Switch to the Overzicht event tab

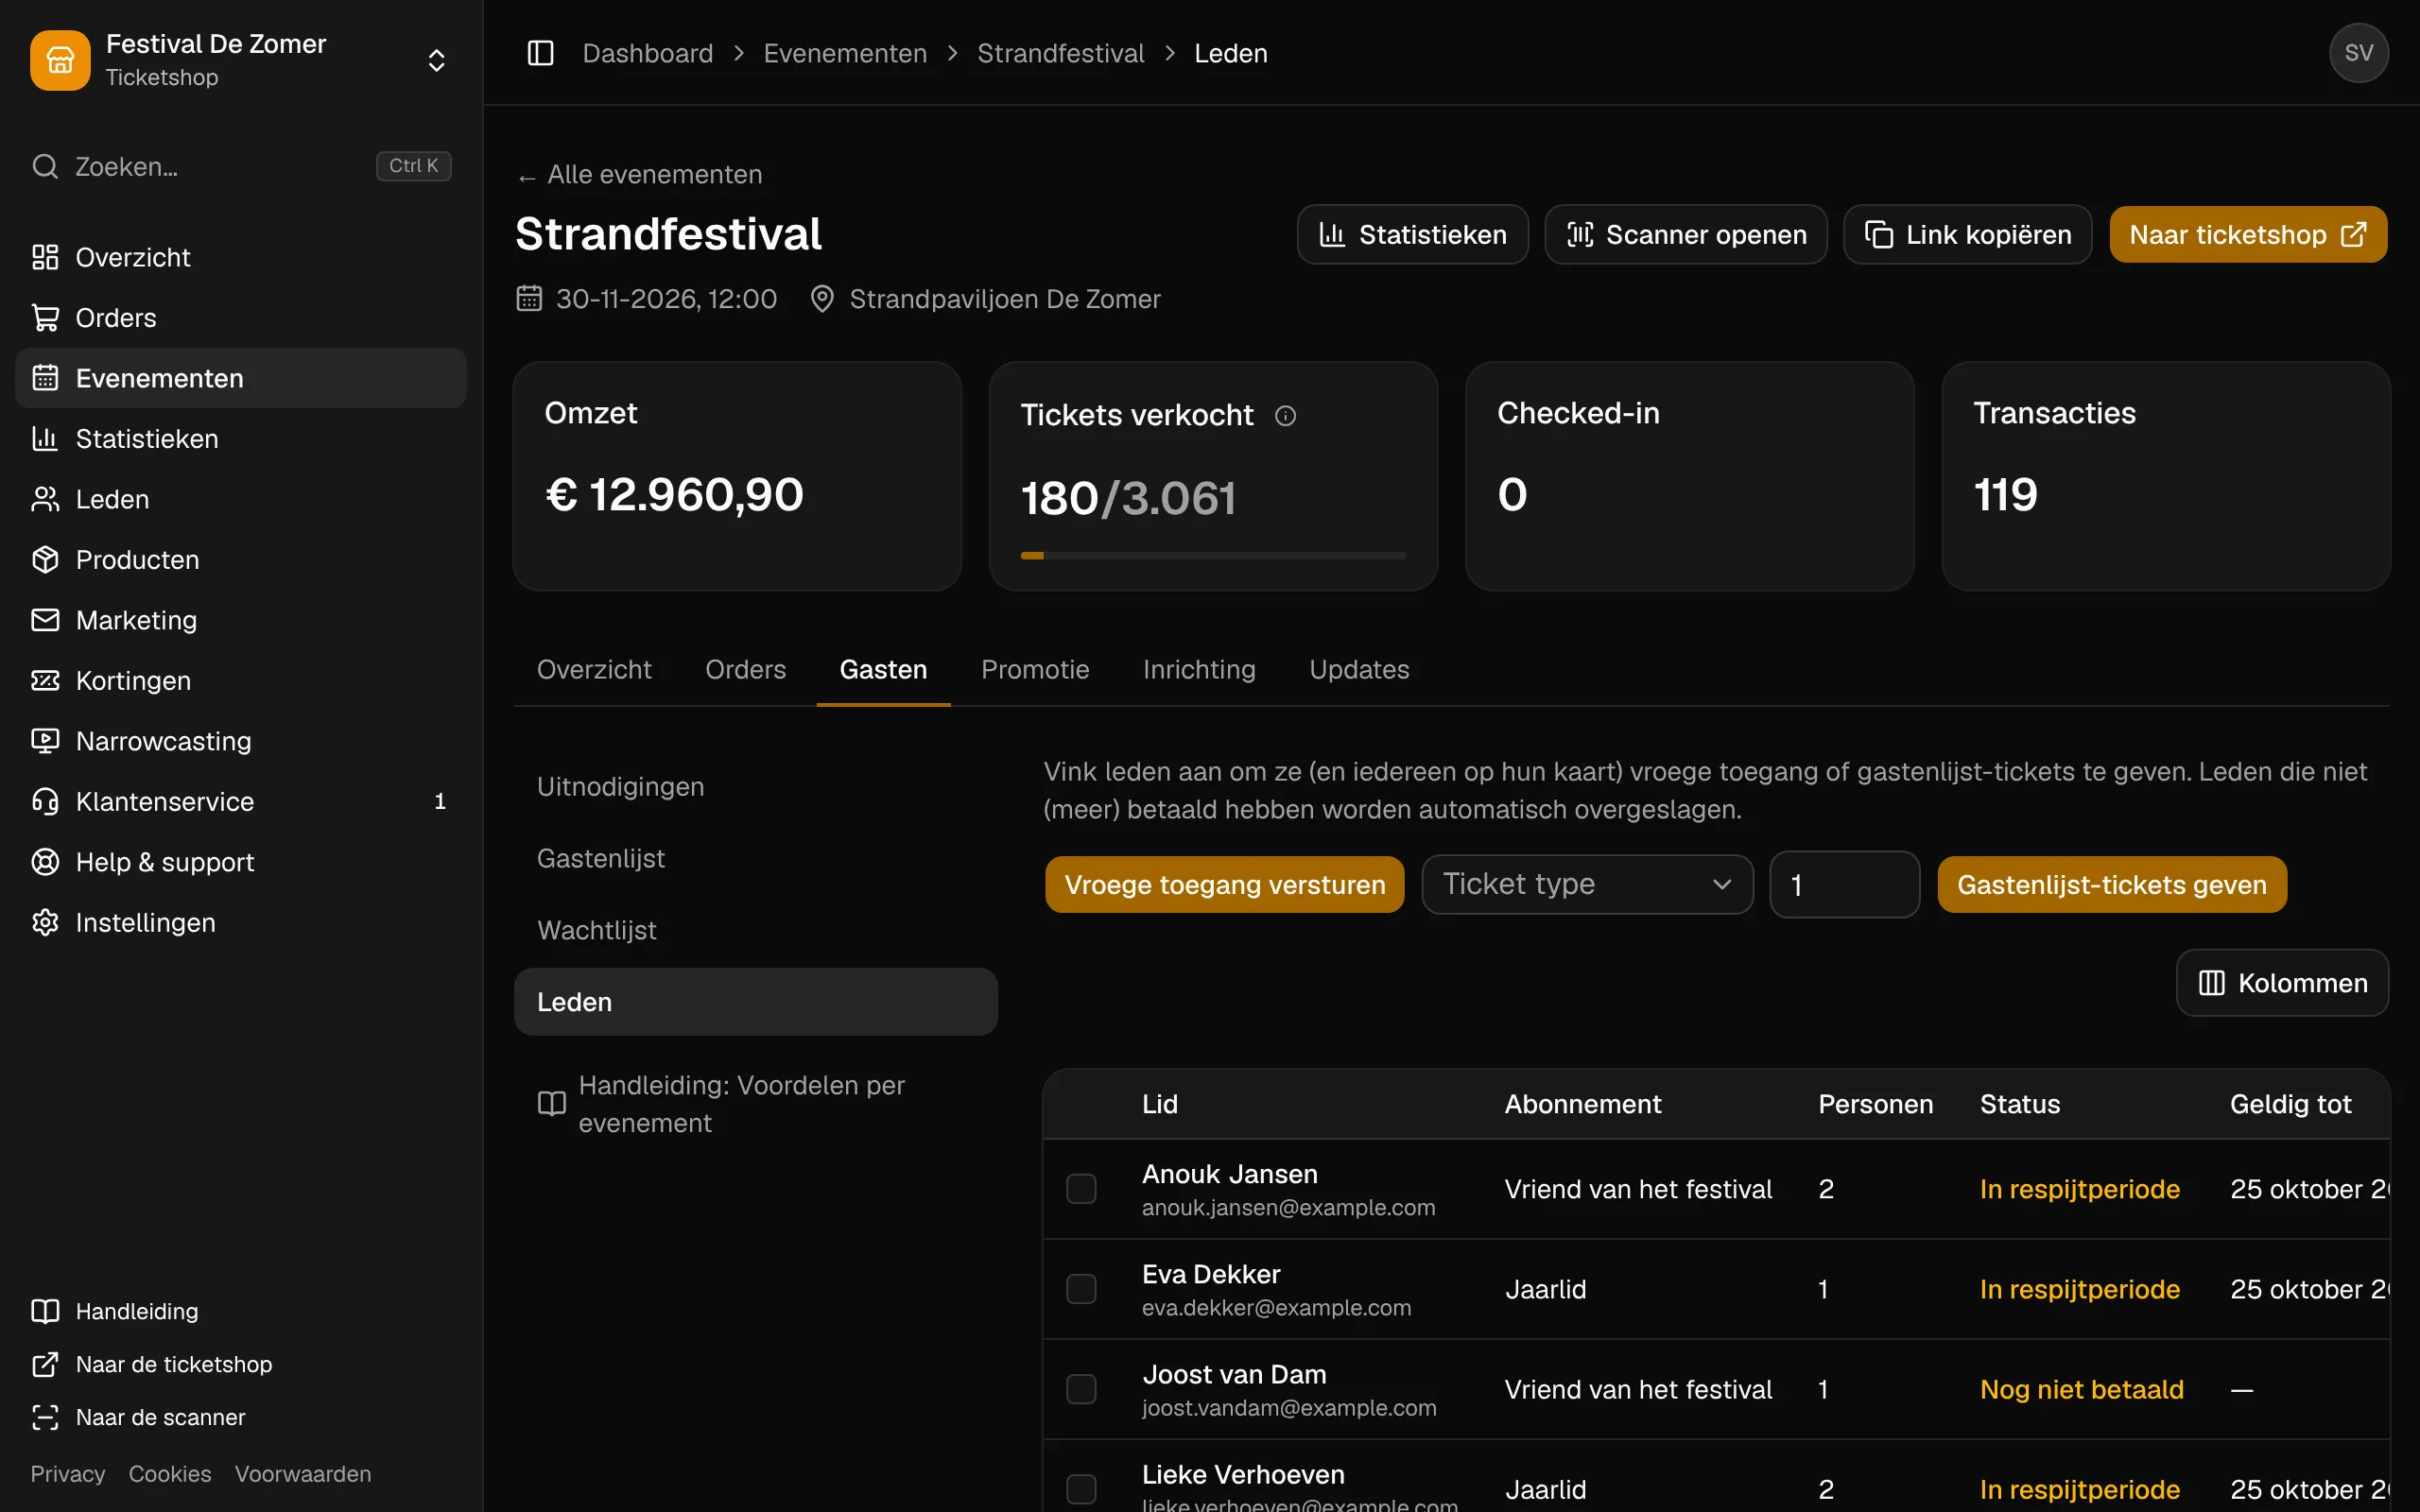594,669
